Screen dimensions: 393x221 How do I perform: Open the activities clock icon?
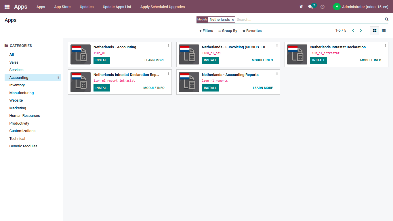point(323,7)
